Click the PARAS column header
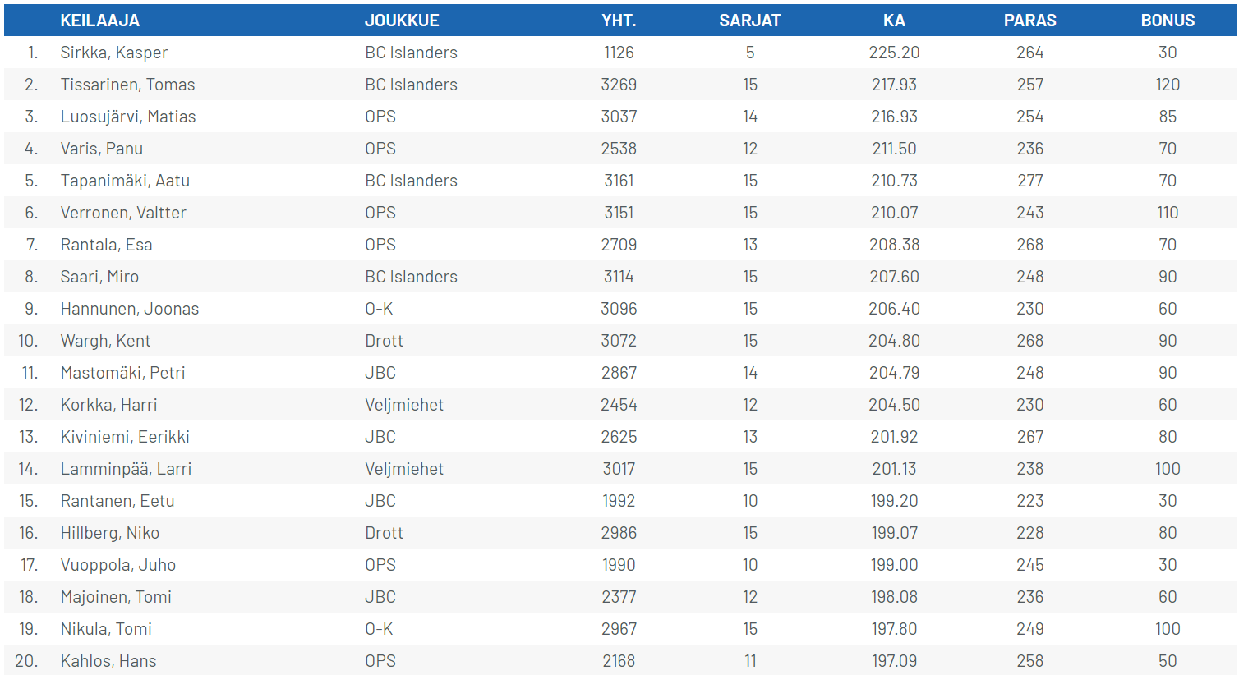 [x=1029, y=21]
